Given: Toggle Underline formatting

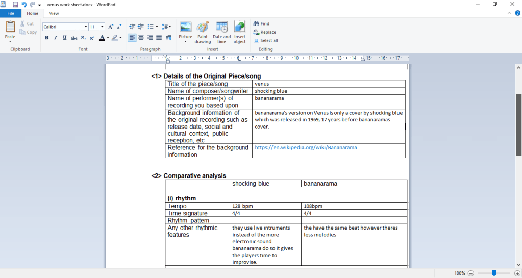Looking at the screenshot, I should [x=65, y=38].
